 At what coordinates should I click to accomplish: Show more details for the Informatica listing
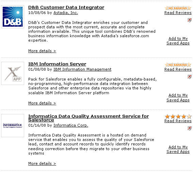[x=42, y=163]
